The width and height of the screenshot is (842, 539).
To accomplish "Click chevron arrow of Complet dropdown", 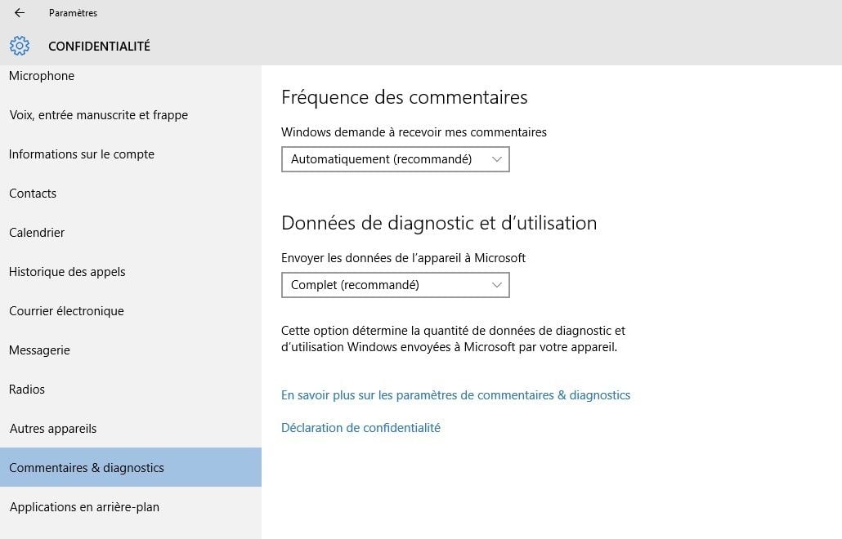I will coord(497,285).
